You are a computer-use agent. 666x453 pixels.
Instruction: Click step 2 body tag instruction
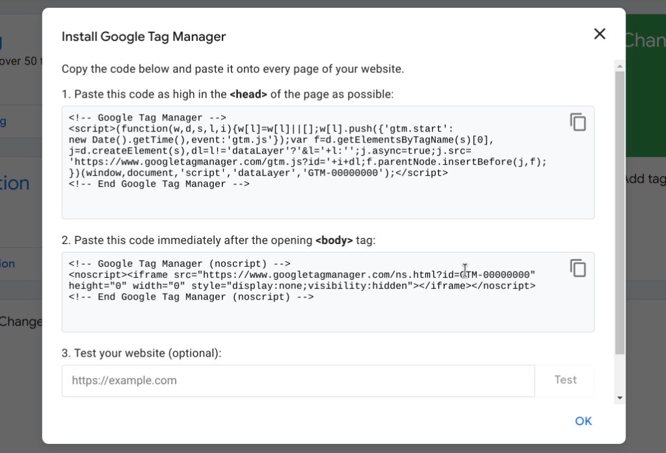pos(219,240)
